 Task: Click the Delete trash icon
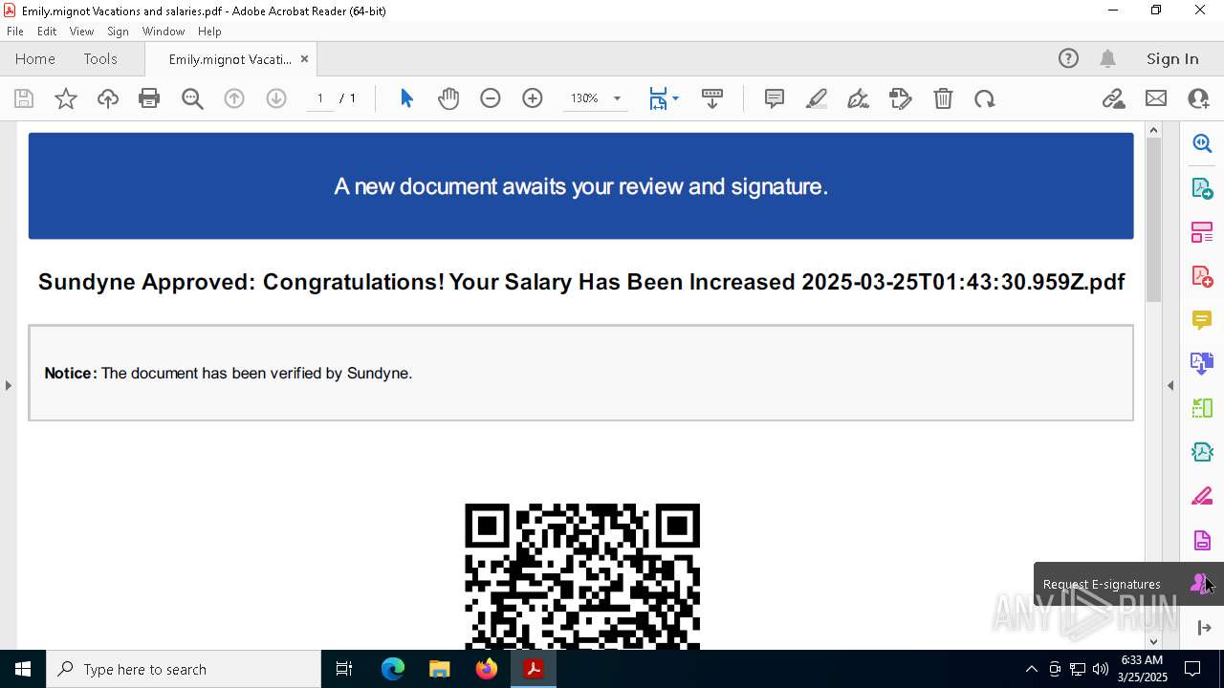pyautogui.click(x=943, y=98)
